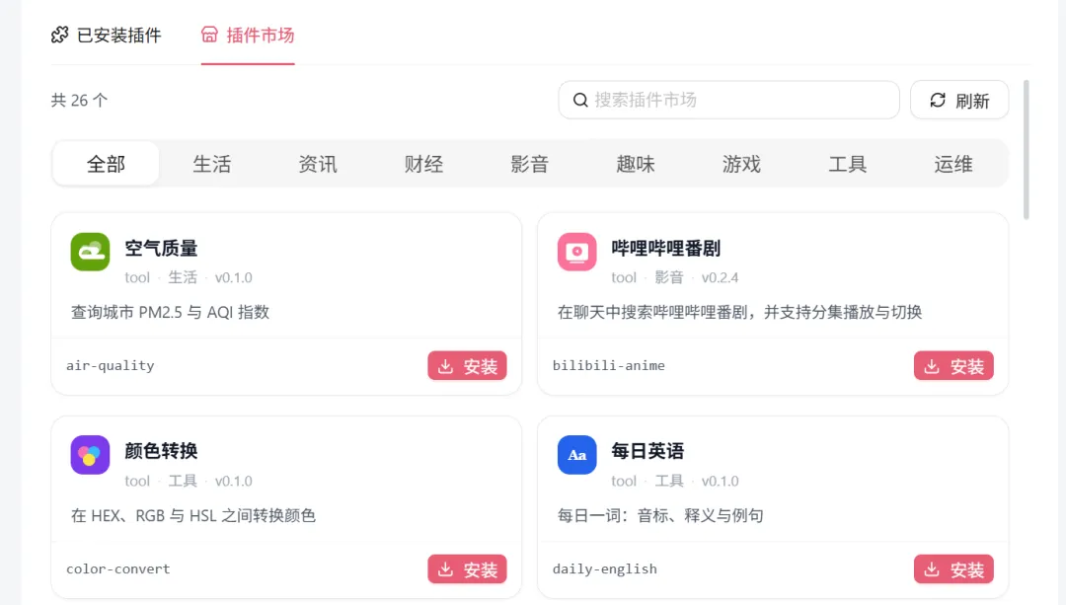Viewport: 1066px width, 605px height.
Task: Click the purple color convert plugin icon
Action: pyautogui.click(x=90, y=455)
